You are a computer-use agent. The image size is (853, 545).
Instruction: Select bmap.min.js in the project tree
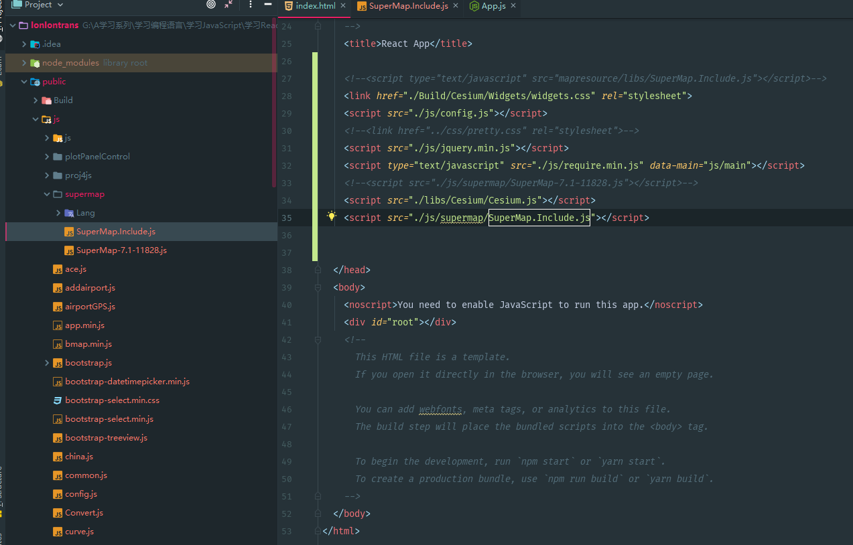(x=88, y=344)
